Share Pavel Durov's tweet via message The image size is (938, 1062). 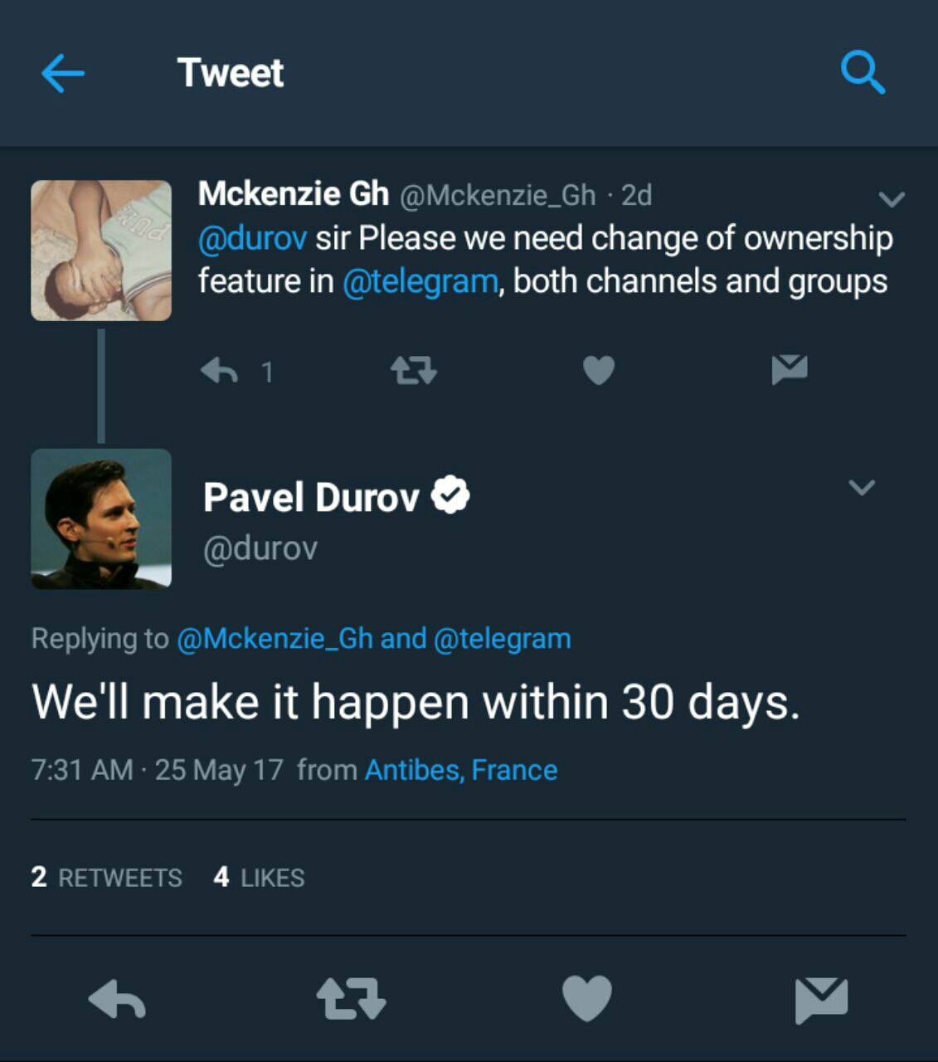820,998
